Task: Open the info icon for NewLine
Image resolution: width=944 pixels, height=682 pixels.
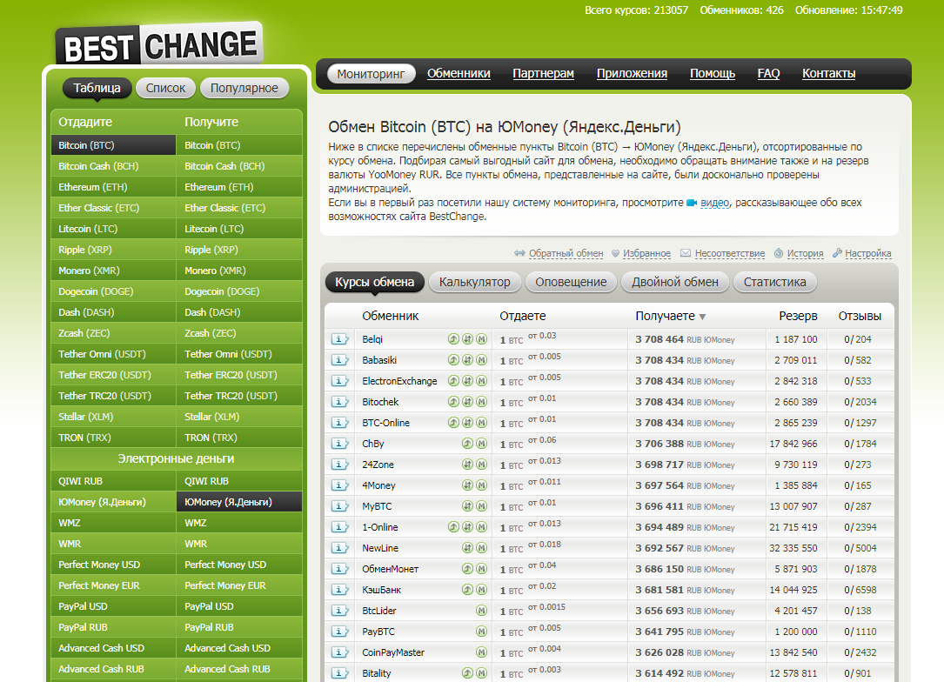Action: 339,548
